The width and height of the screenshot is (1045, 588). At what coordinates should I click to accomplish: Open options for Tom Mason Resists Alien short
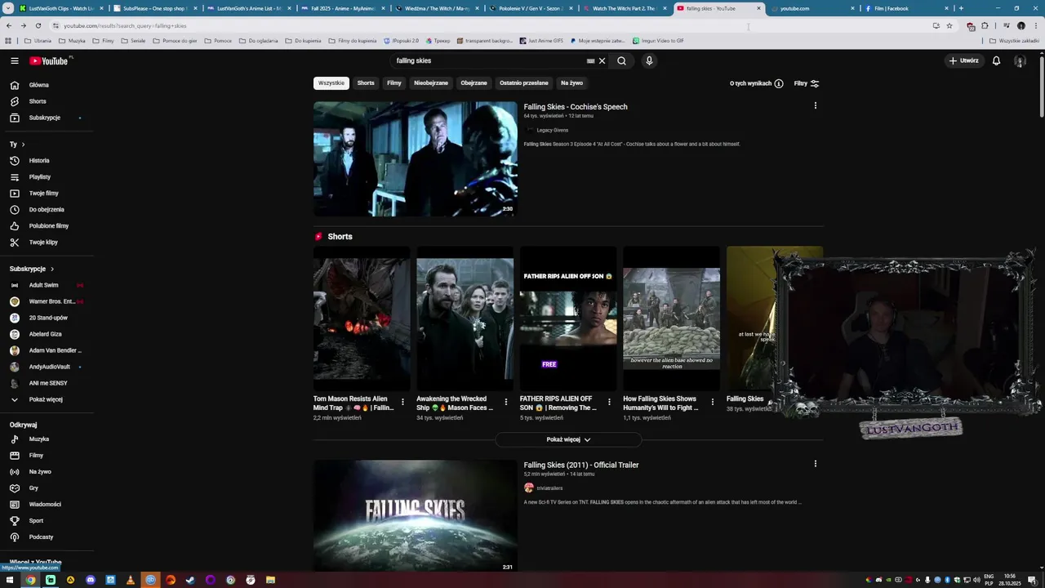coord(402,402)
